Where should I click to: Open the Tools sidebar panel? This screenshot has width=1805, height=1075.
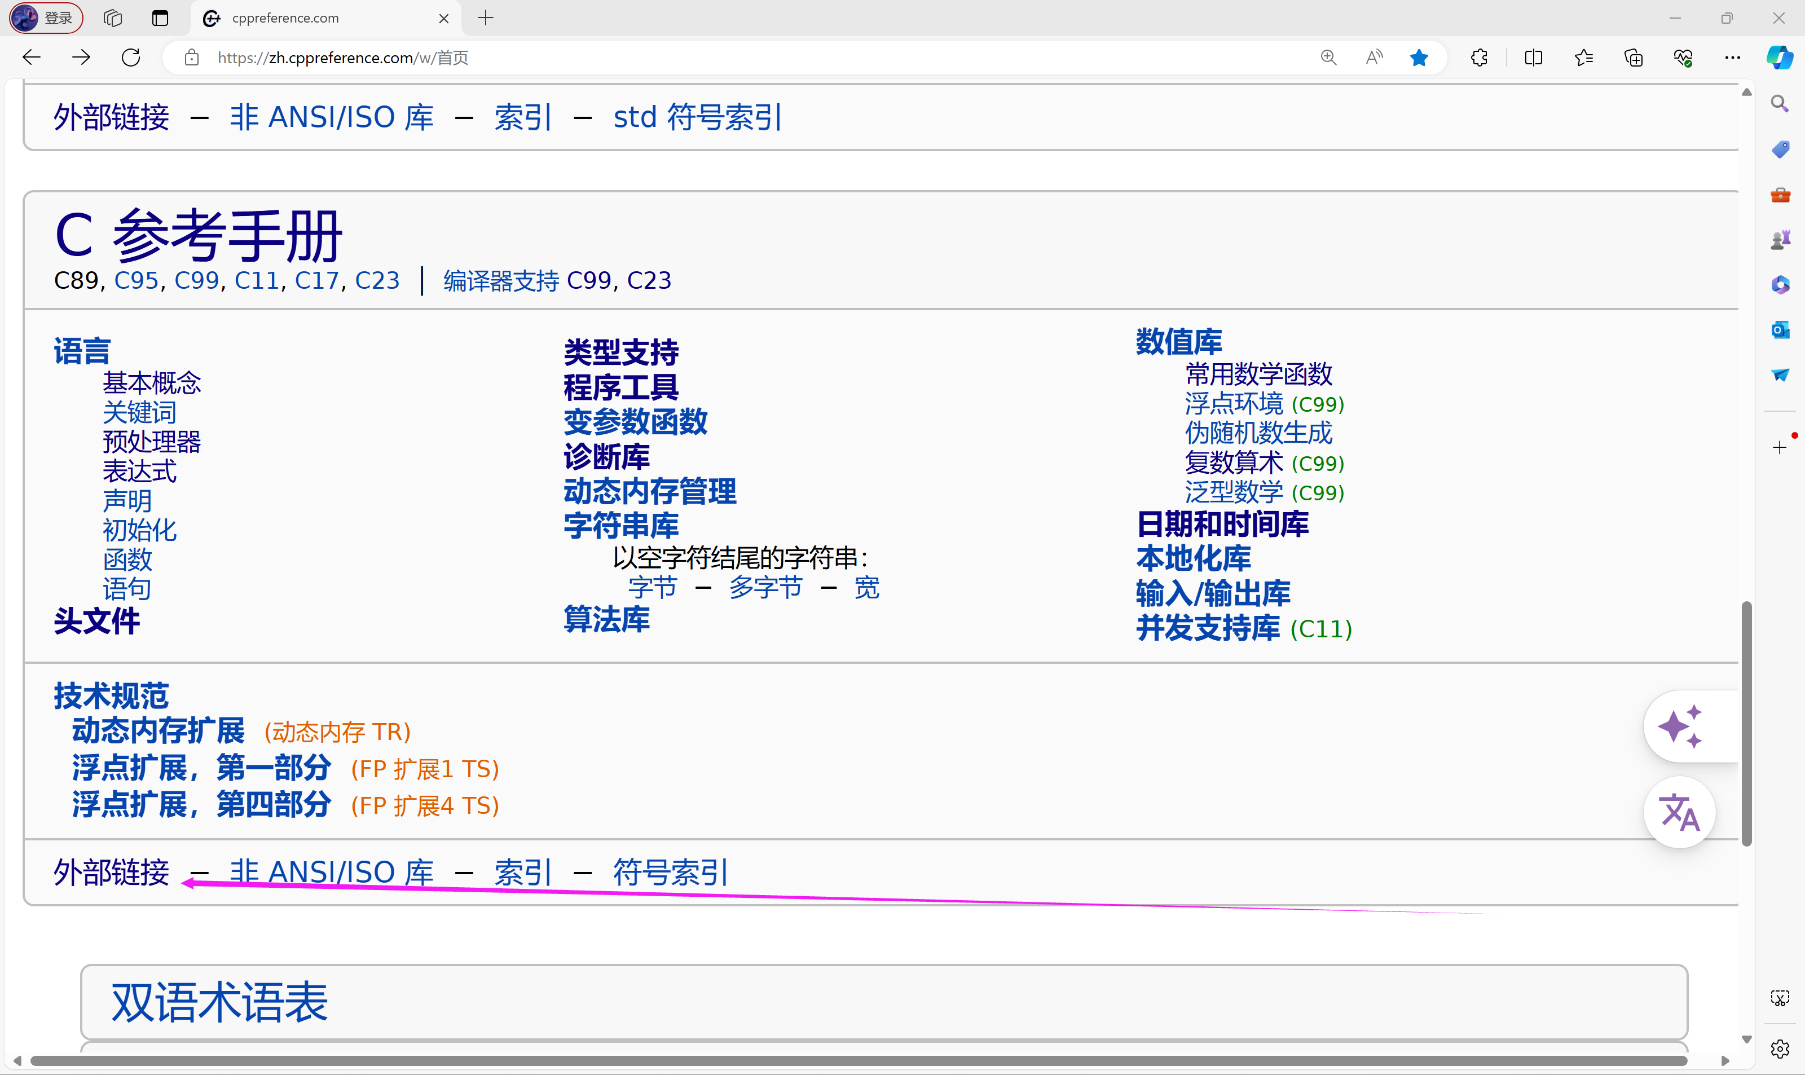[1780, 194]
